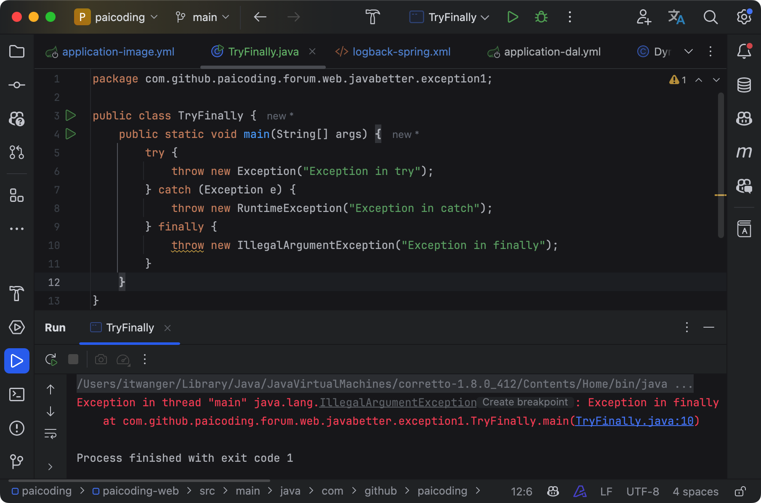Viewport: 761px width, 503px height.
Task: Switch to the application-dal.yml tab
Action: pyautogui.click(x=552, y=52)
